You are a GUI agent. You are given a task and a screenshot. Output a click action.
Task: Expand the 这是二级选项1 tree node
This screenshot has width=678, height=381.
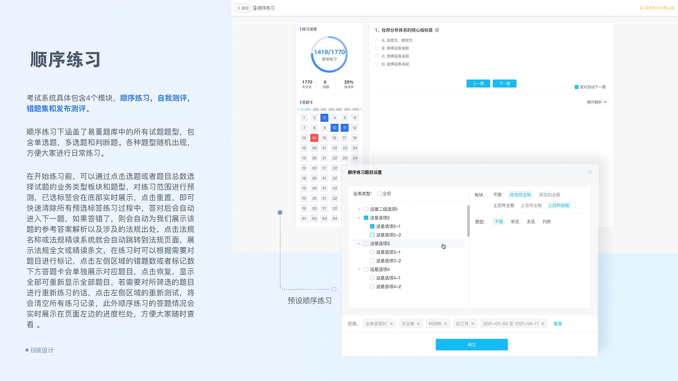(x=359, y=208)
